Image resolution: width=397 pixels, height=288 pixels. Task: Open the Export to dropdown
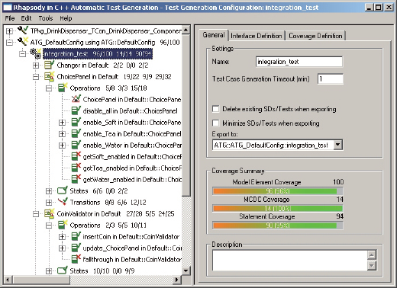pyautogui.click(x=337, y=145)
